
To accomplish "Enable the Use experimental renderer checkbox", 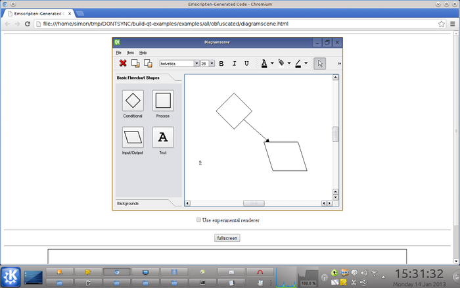I will (199, 220).
